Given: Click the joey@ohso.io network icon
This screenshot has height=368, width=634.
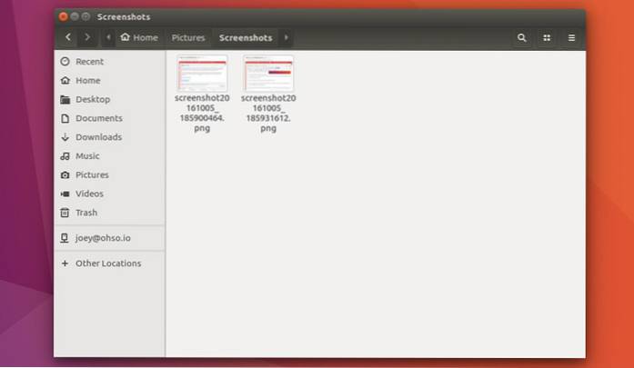Looking at the screenshot, I should pos(65,238).
